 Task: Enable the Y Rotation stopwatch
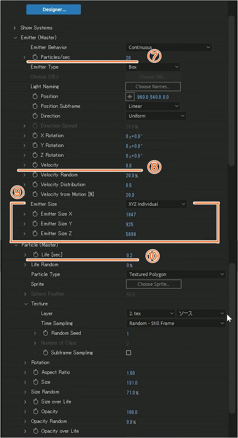pos(35,145)
